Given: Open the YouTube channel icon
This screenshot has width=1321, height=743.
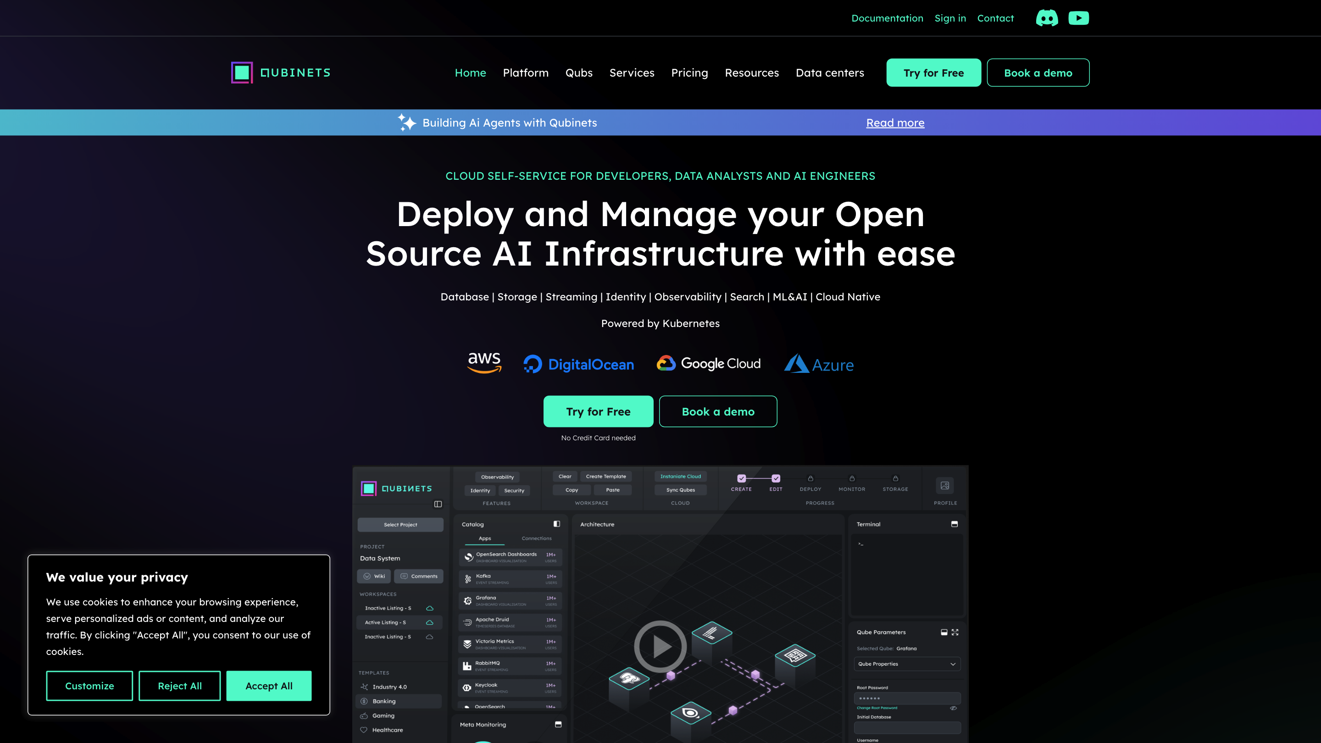Looking at the screenshot, I should click(1078, 18).
